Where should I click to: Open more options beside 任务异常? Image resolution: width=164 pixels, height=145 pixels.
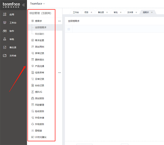click(59, 73)
